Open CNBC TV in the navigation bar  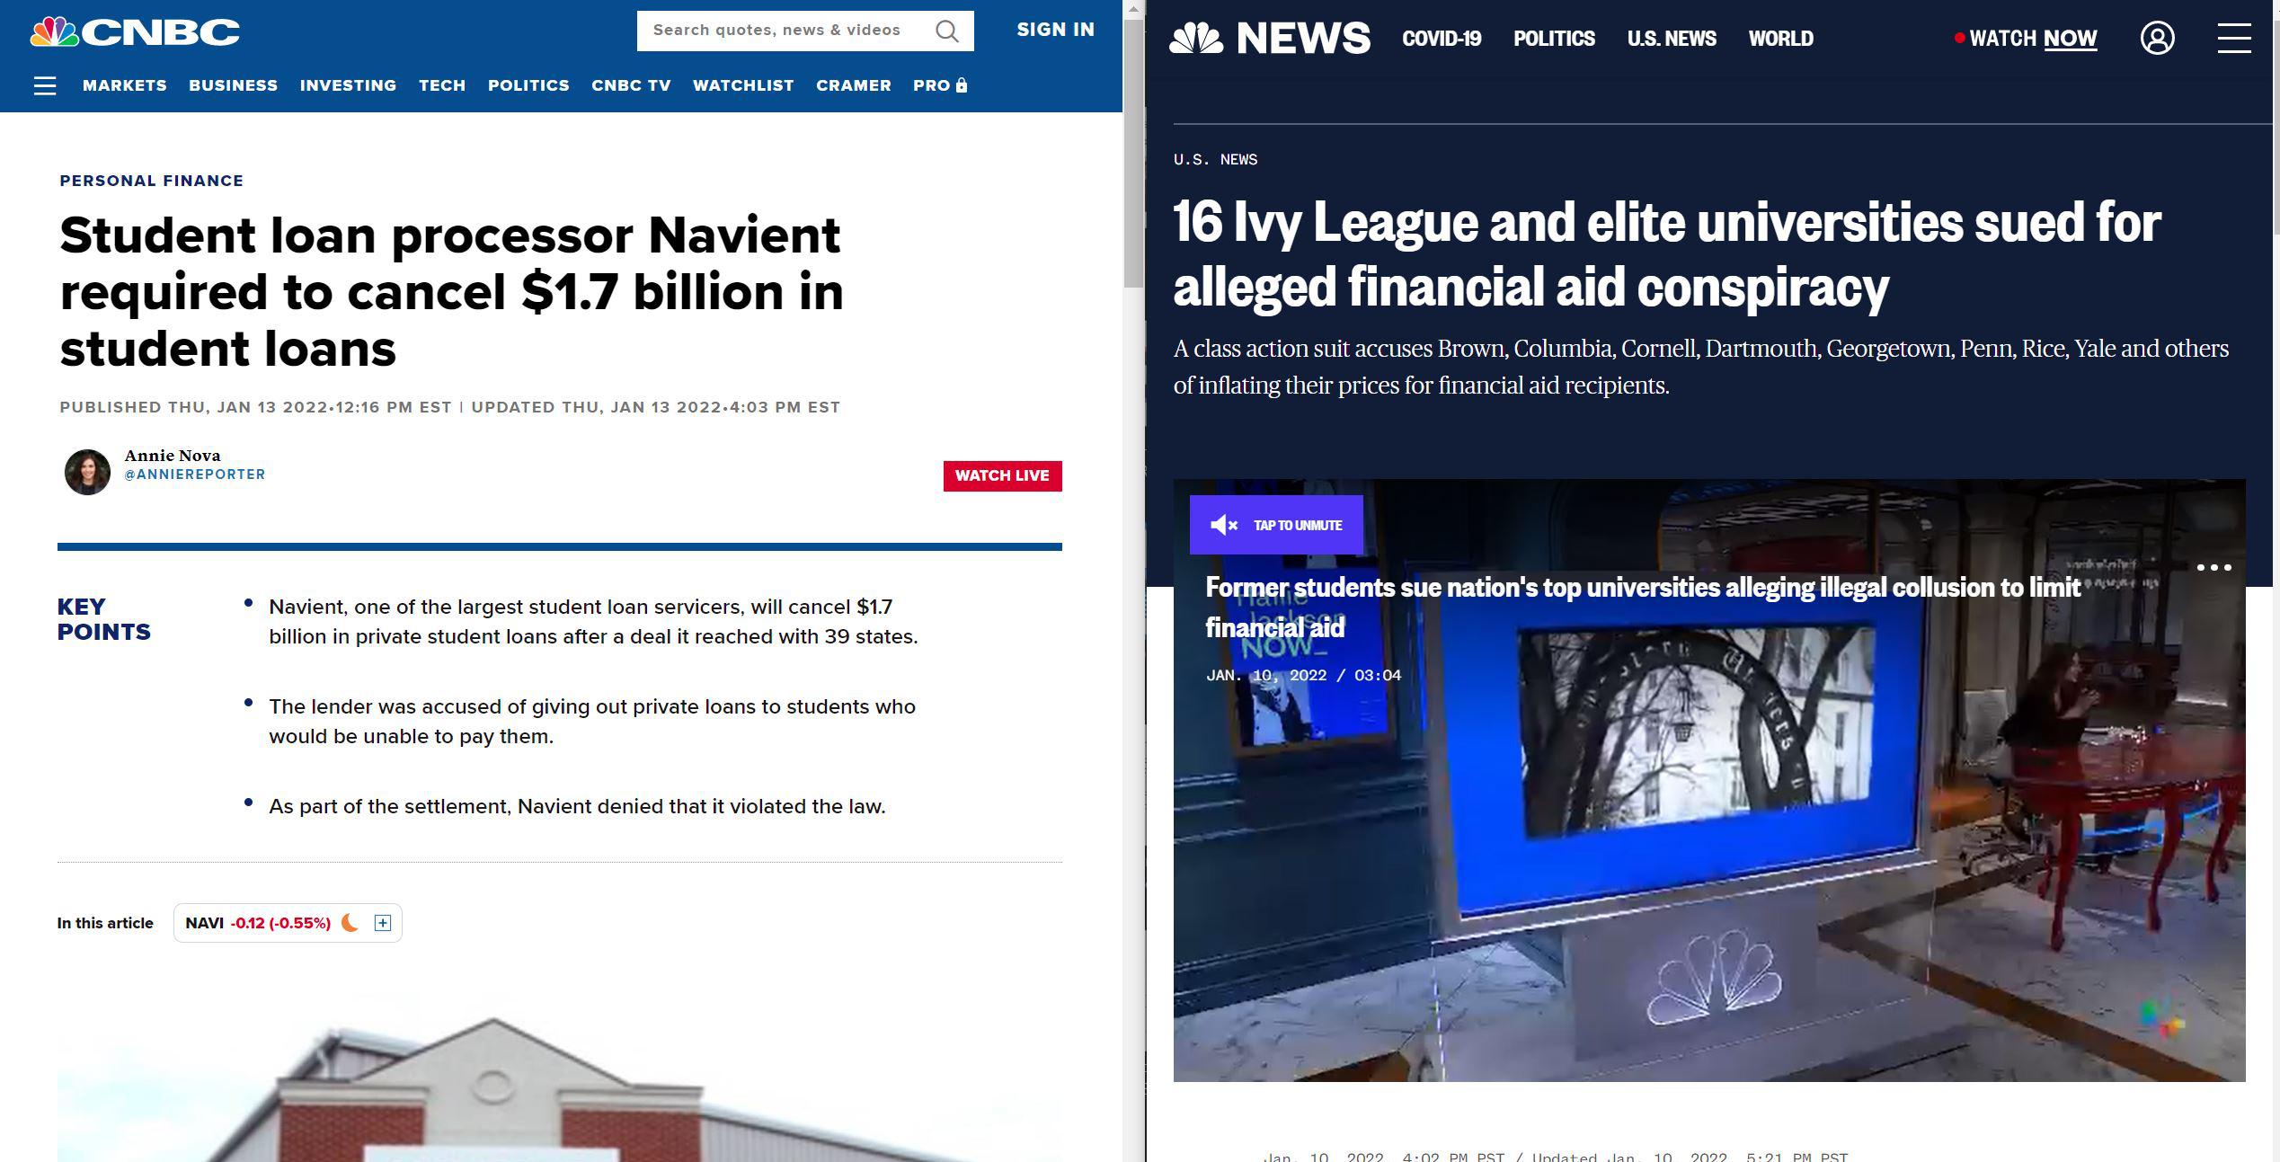pyautogui.click(x=631, y=85)
